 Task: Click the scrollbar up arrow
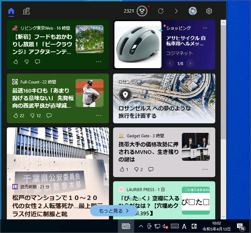coord(223,22)
